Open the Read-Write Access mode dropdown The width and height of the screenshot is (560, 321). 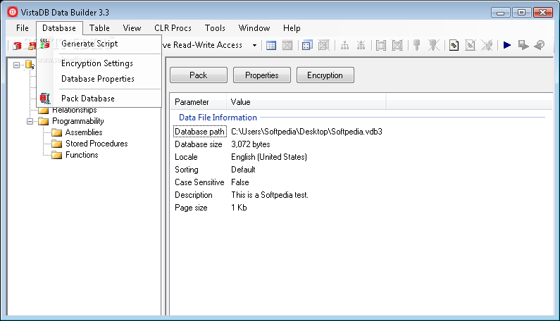pyautogui.click(x=254, y=45)
